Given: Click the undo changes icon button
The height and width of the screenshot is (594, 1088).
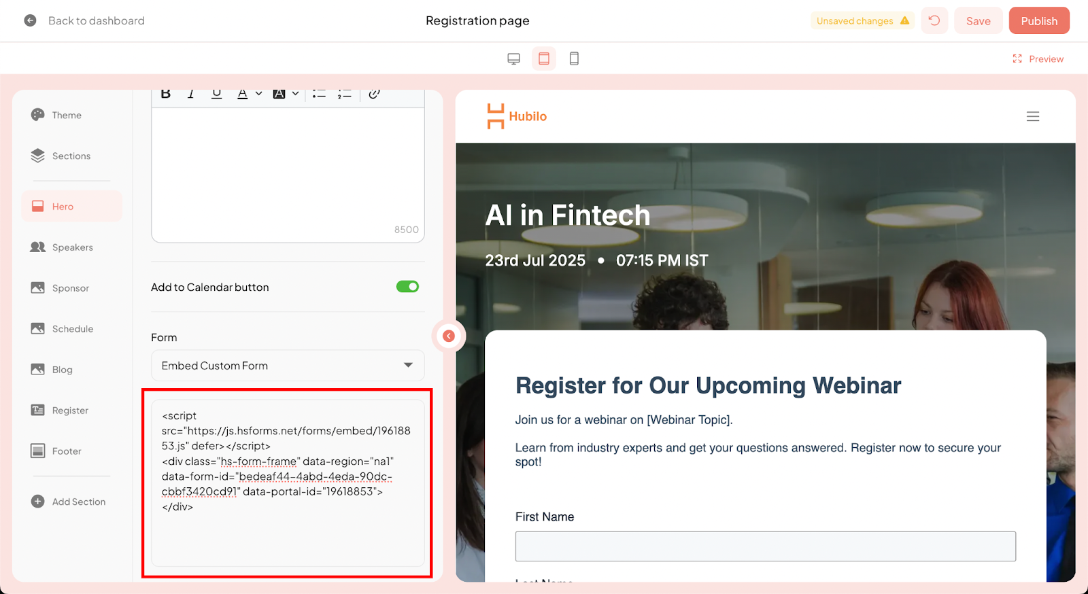Looking at the screenshot, I should (x=934, y=20).
